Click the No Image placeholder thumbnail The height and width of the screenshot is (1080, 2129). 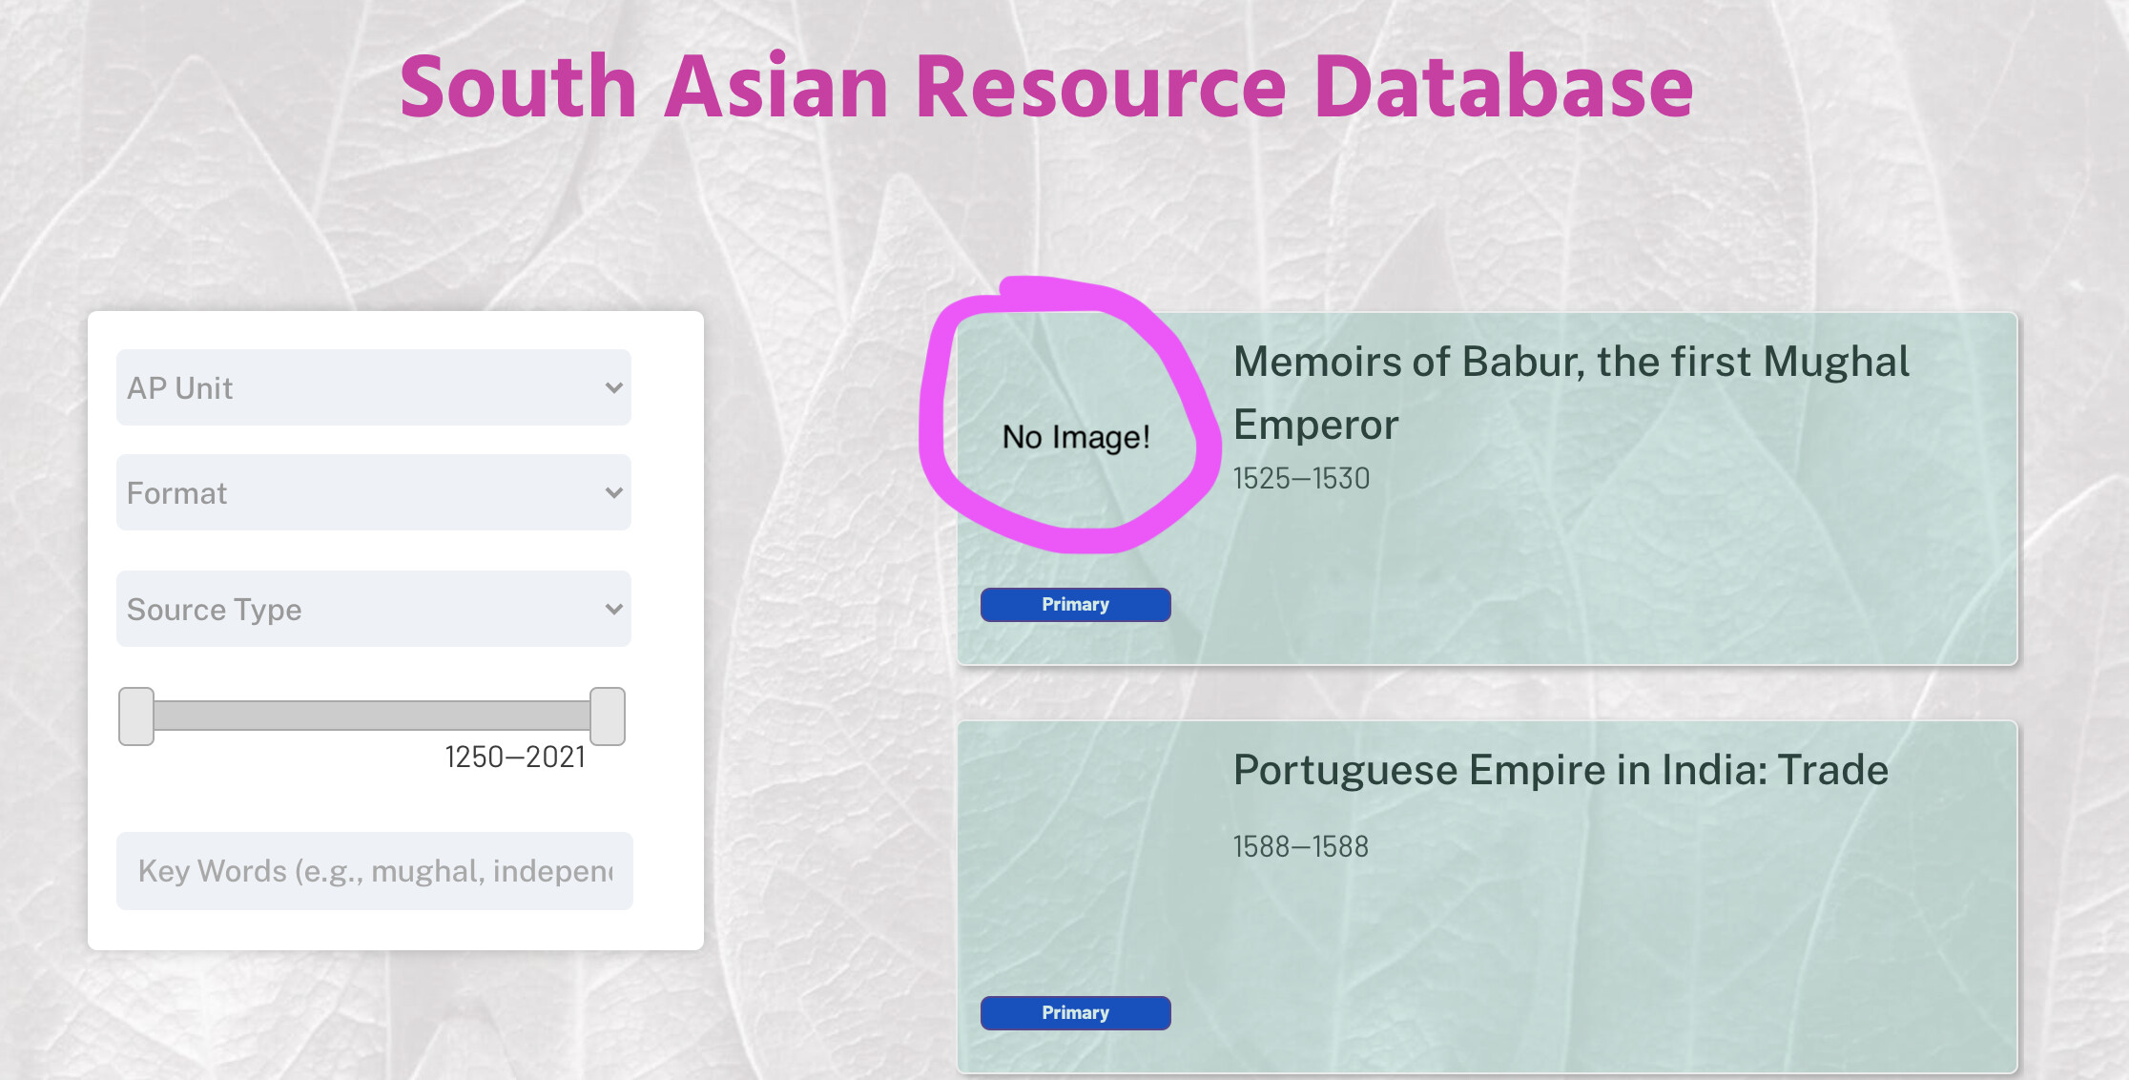[x=1075, y=437]
